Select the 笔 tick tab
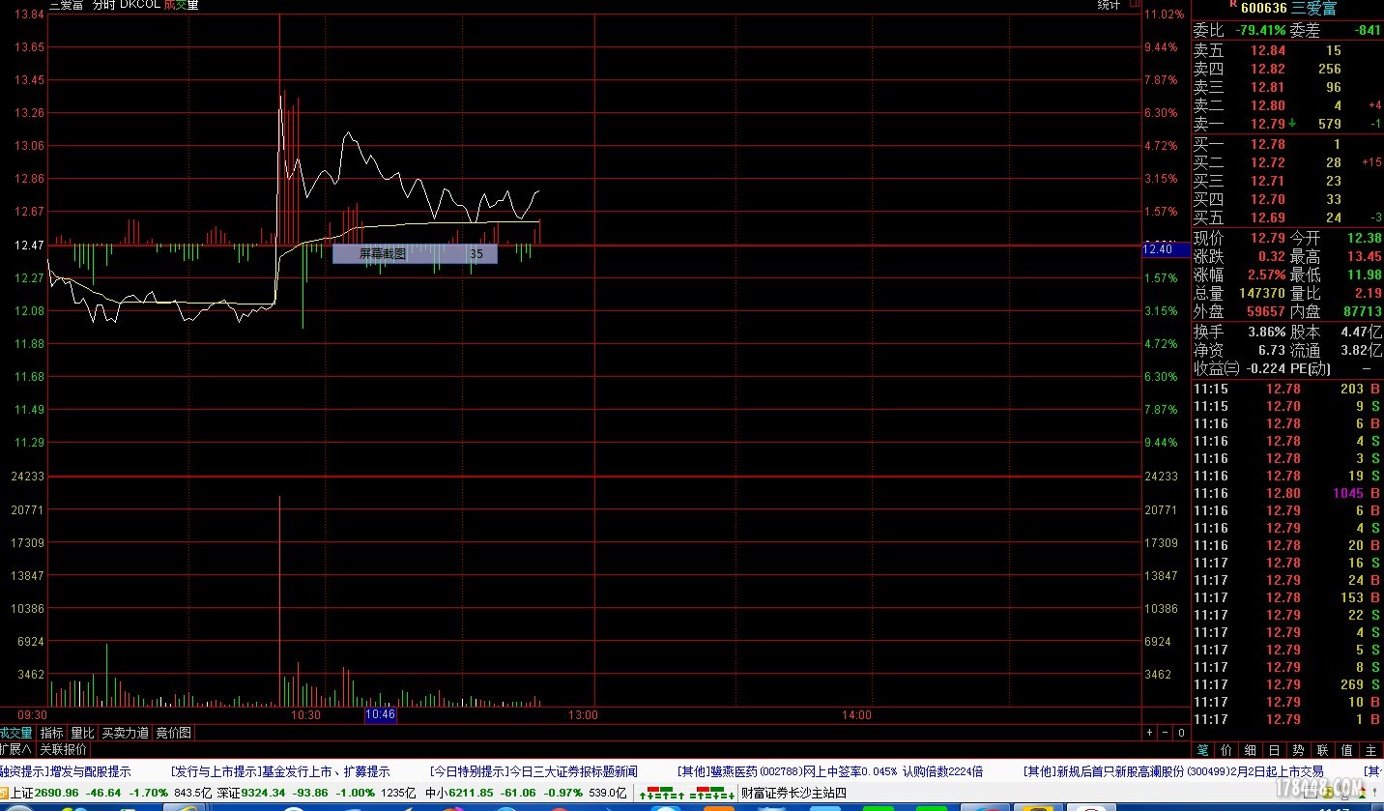The width and height of the screenshot is (1384, 811). [x=1203, y=750]
